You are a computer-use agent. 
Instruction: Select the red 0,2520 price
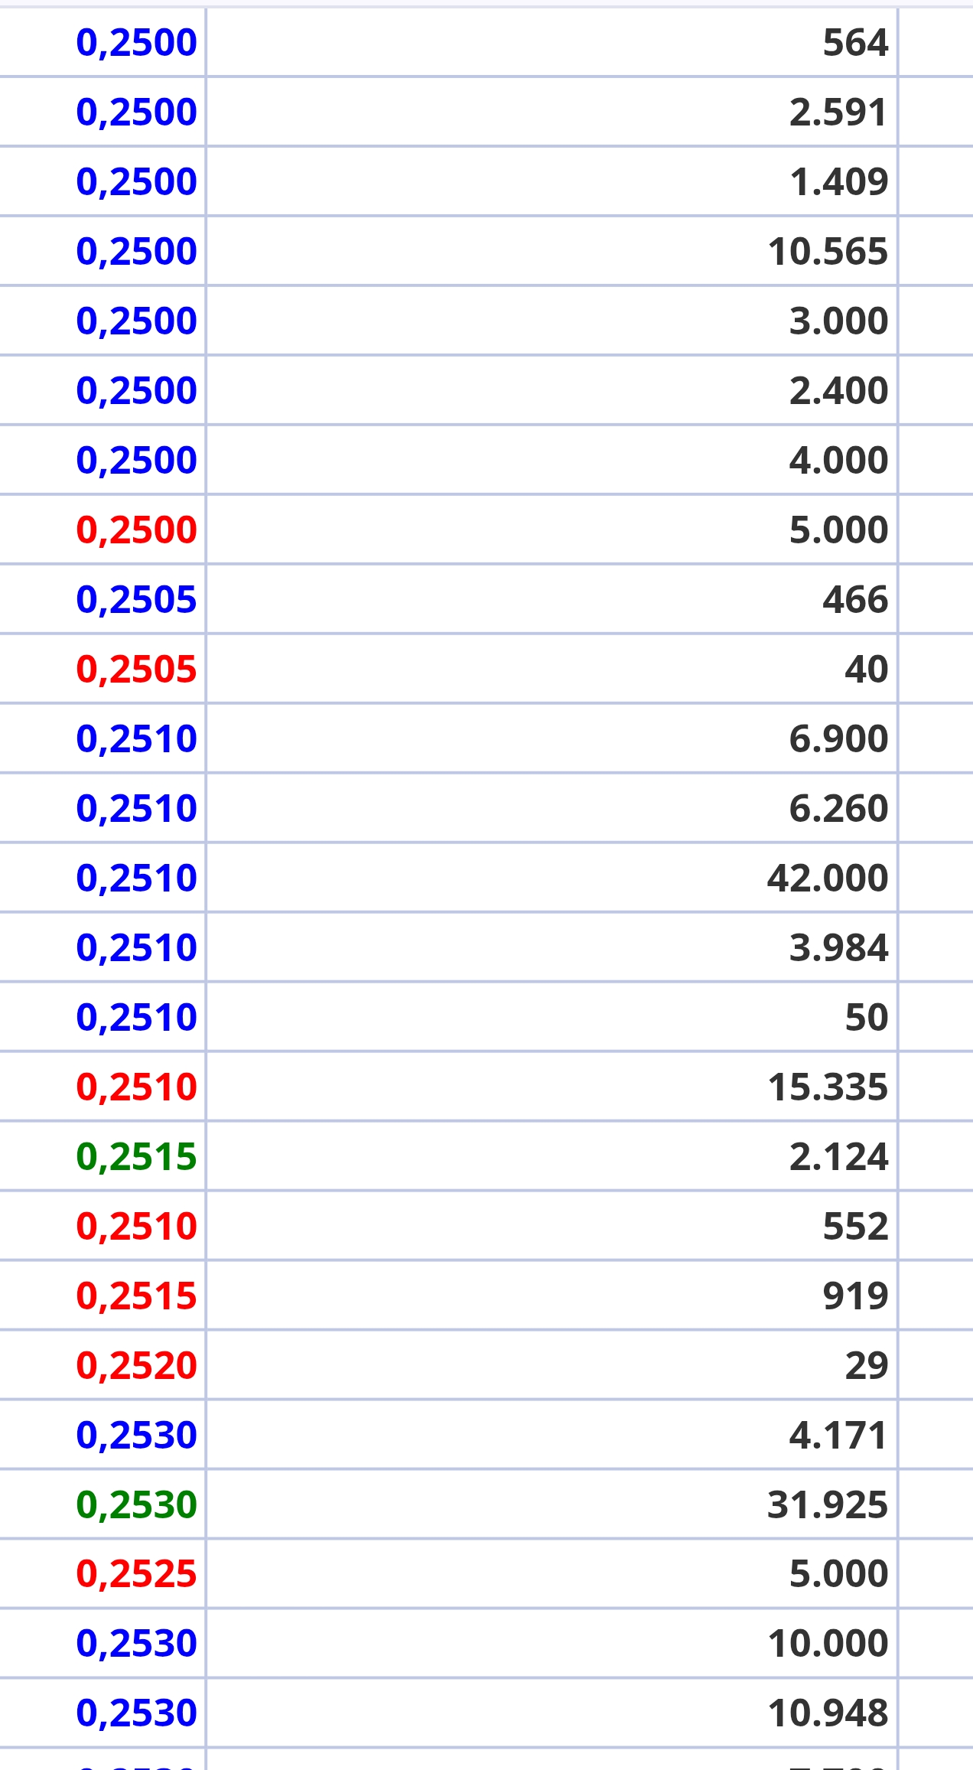click(136, 1365)
